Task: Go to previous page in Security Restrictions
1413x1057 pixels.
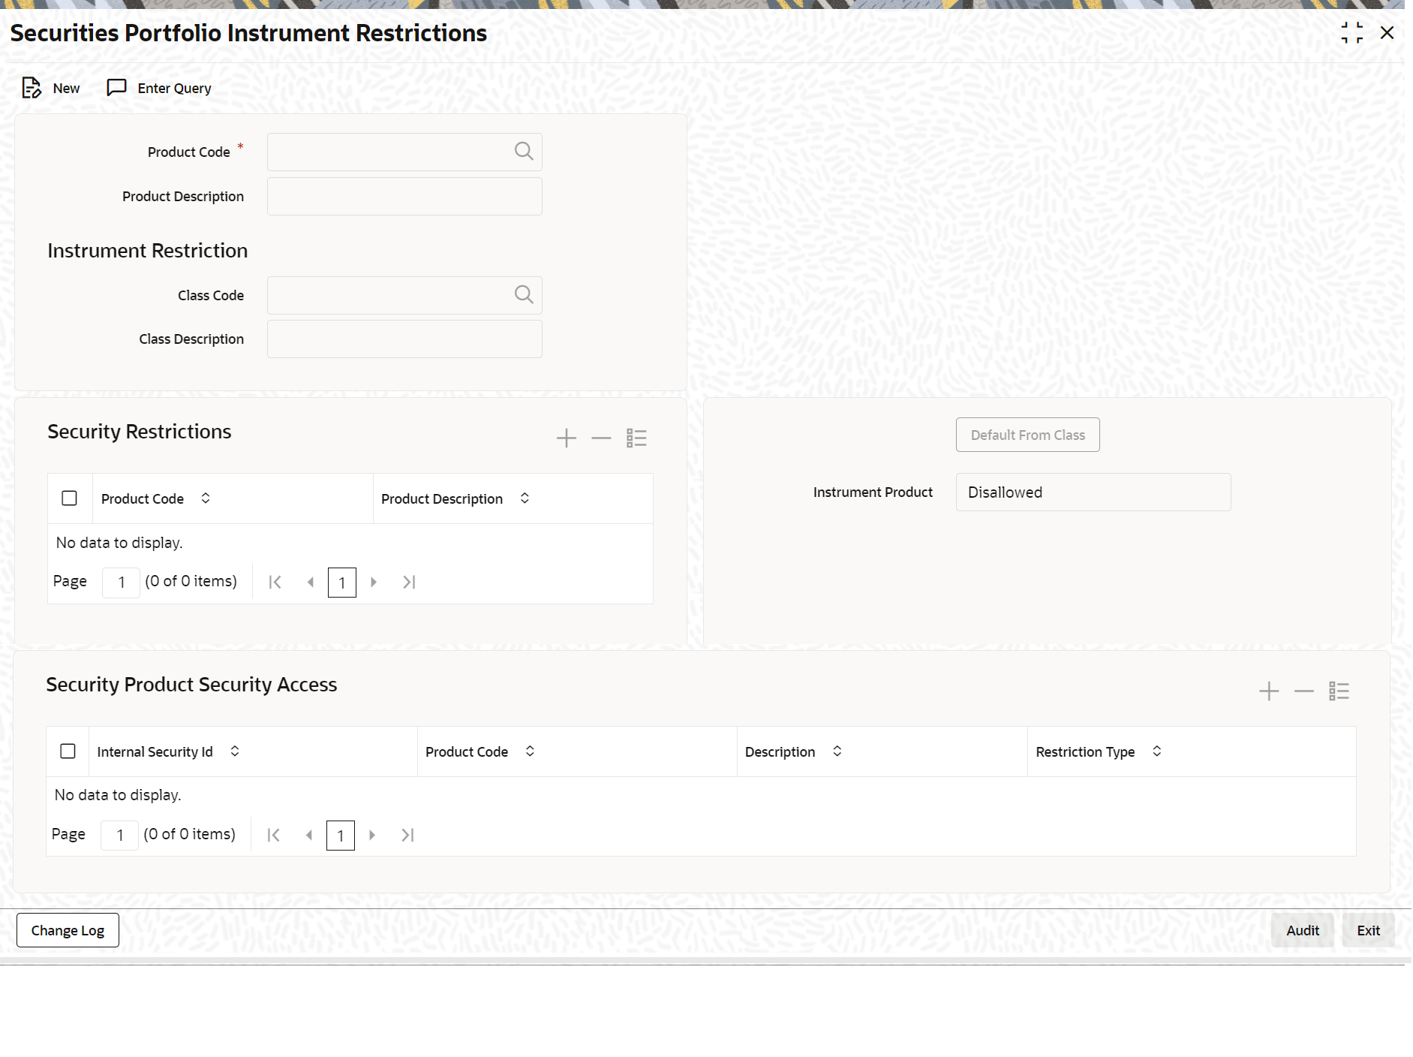Action: 311,582
